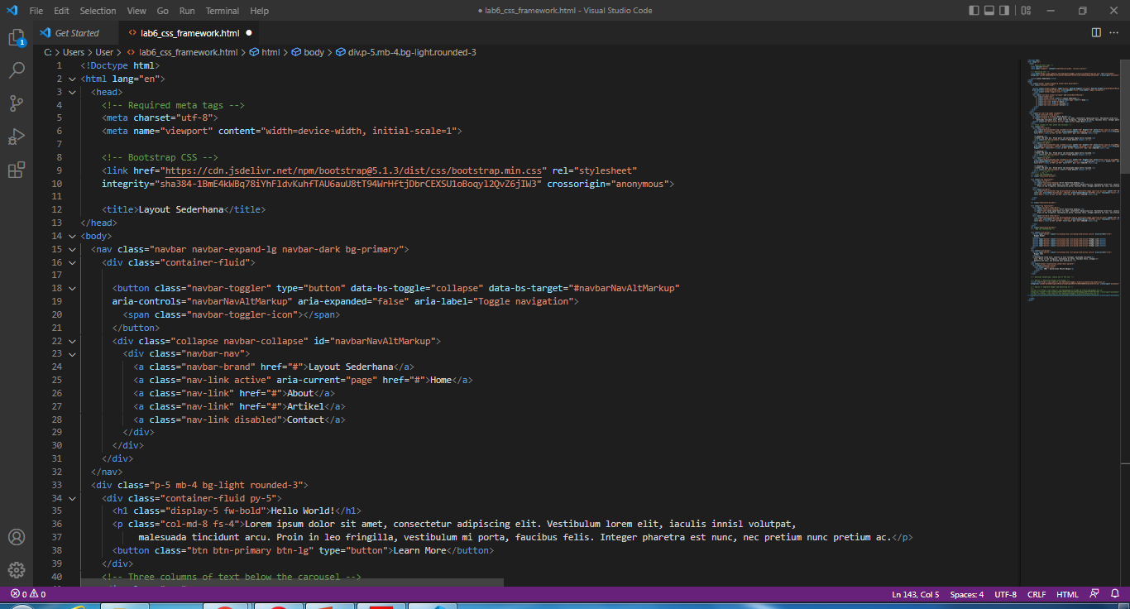Open the View menu
Viewport: 1130px width, 609px height.
pos(136,11)
